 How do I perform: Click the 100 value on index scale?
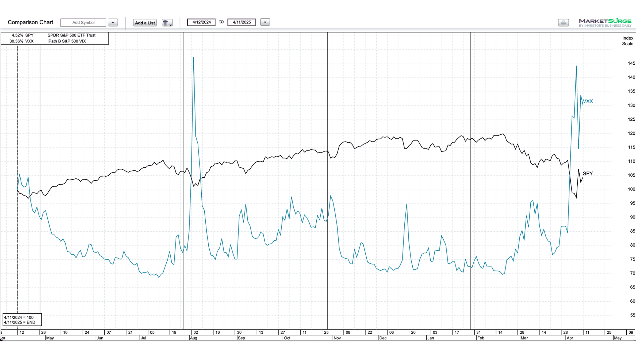click(631, 189)
